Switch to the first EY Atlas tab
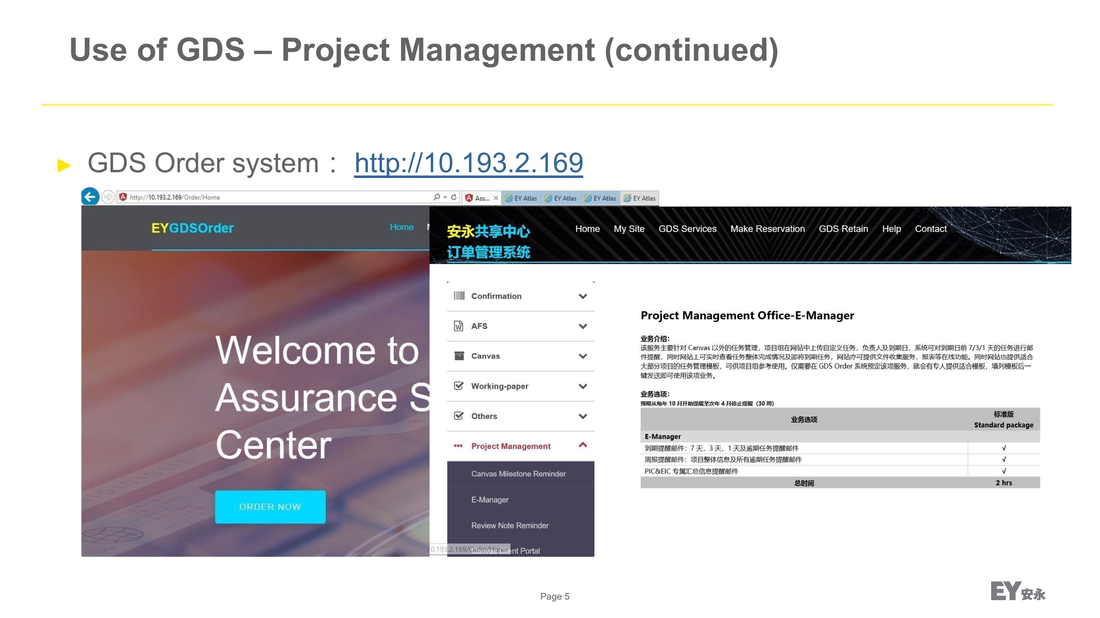The image size is (1100, 618). click(x=521, y=198)
